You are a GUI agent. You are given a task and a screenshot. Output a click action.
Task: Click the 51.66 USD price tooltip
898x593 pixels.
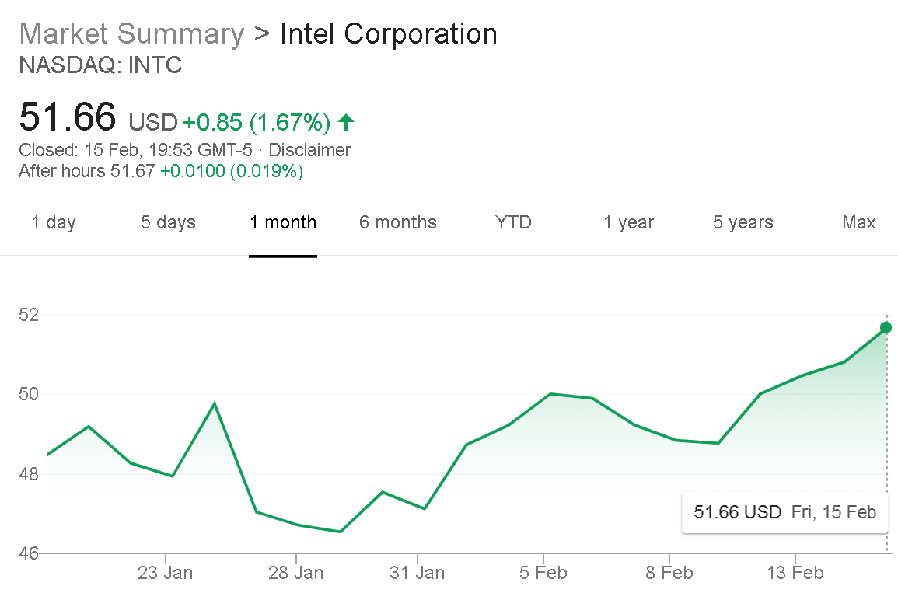(784, 512)
